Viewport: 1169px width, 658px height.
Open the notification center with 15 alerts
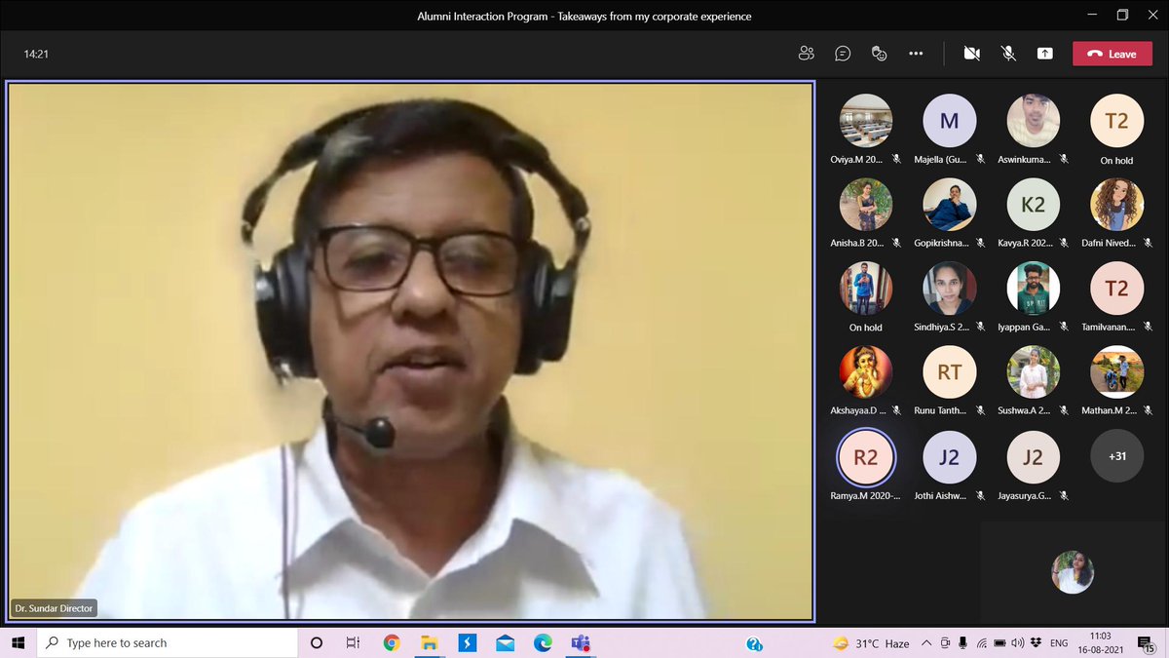(x=1148, y=643)
